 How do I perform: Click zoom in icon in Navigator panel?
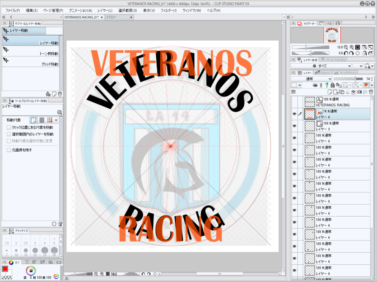[x=351, y=47]
